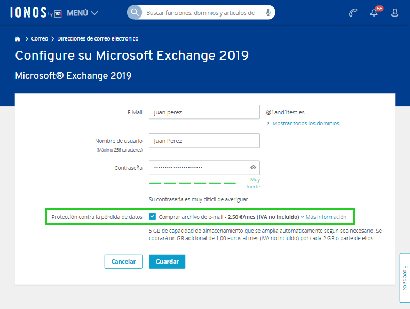The image size is (410, 309).
Task: Show password using eye icon
Action: [x=253, y=168]
